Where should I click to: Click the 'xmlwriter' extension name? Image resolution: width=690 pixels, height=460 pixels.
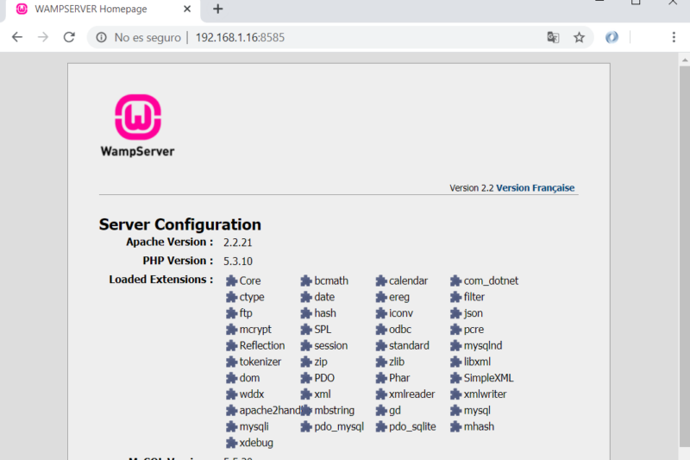485,394
